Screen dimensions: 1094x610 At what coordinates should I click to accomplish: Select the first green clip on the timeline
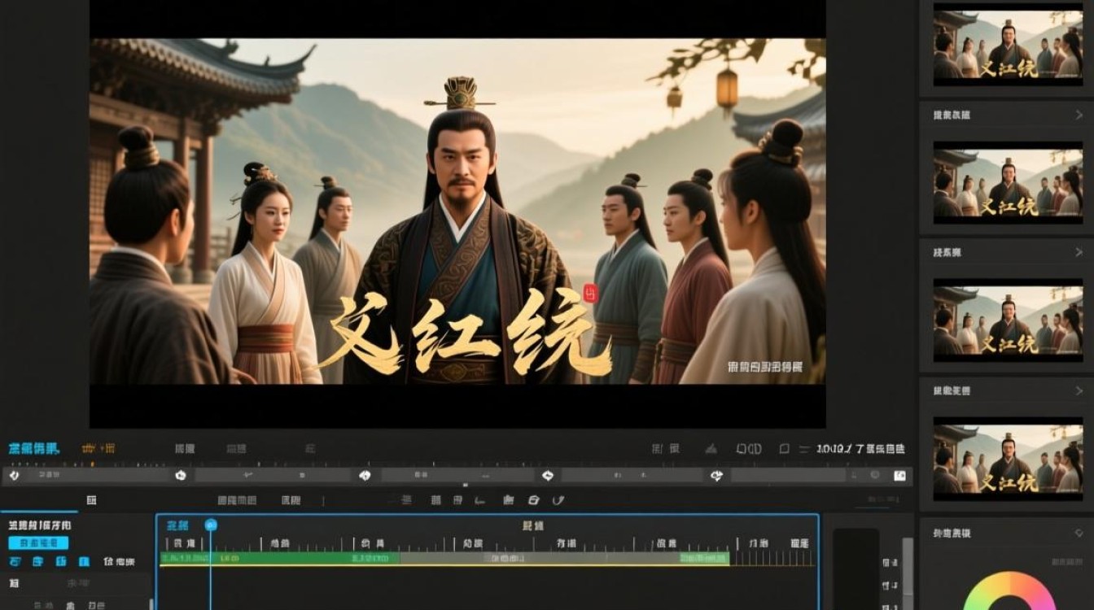coord(280,558)
